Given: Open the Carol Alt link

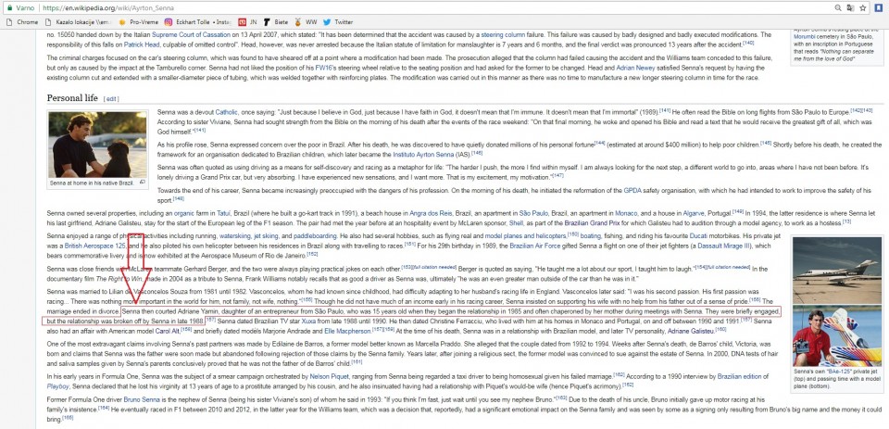Looking at the screenshot, I should coord(166,330).
